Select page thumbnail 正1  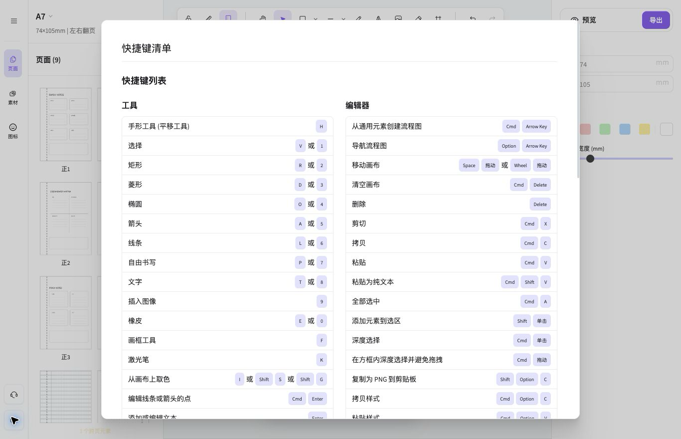pyautogui.click(x=66, y=124)
